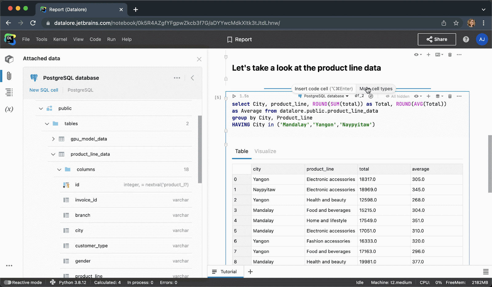Expand the gpu_model_data table
The height and width of the screenshot is (287, 492).
(53, 139)
